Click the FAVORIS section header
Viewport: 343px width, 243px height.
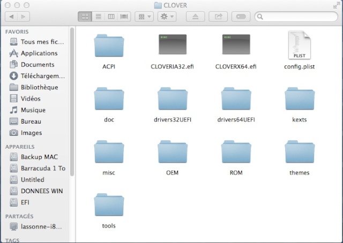coord(17,32)
